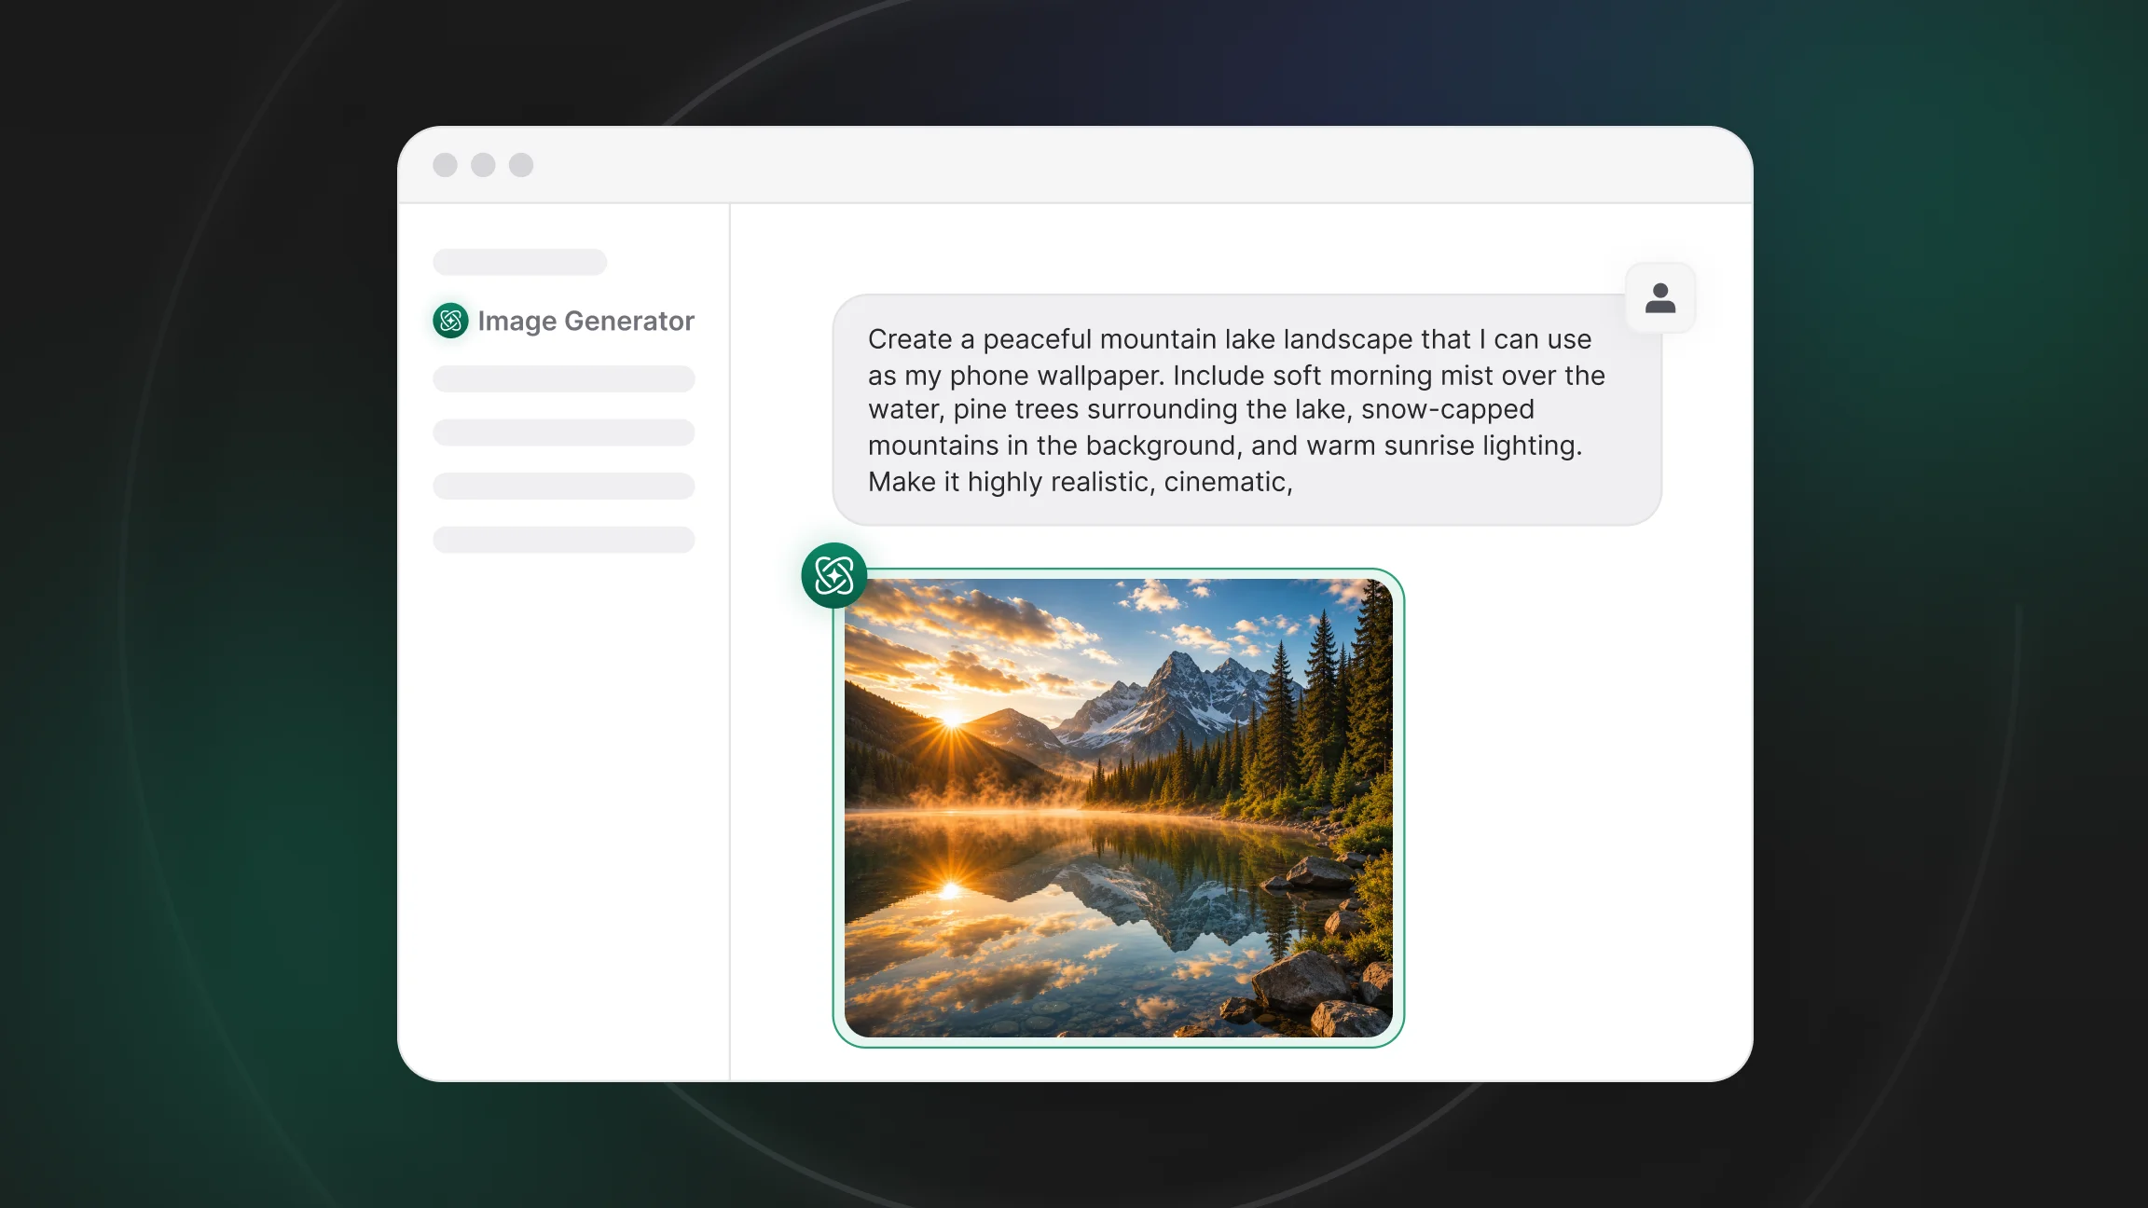Click the Image Generator logo icon in sidebar
The image size is (2148, 1208).
[450, 321]
